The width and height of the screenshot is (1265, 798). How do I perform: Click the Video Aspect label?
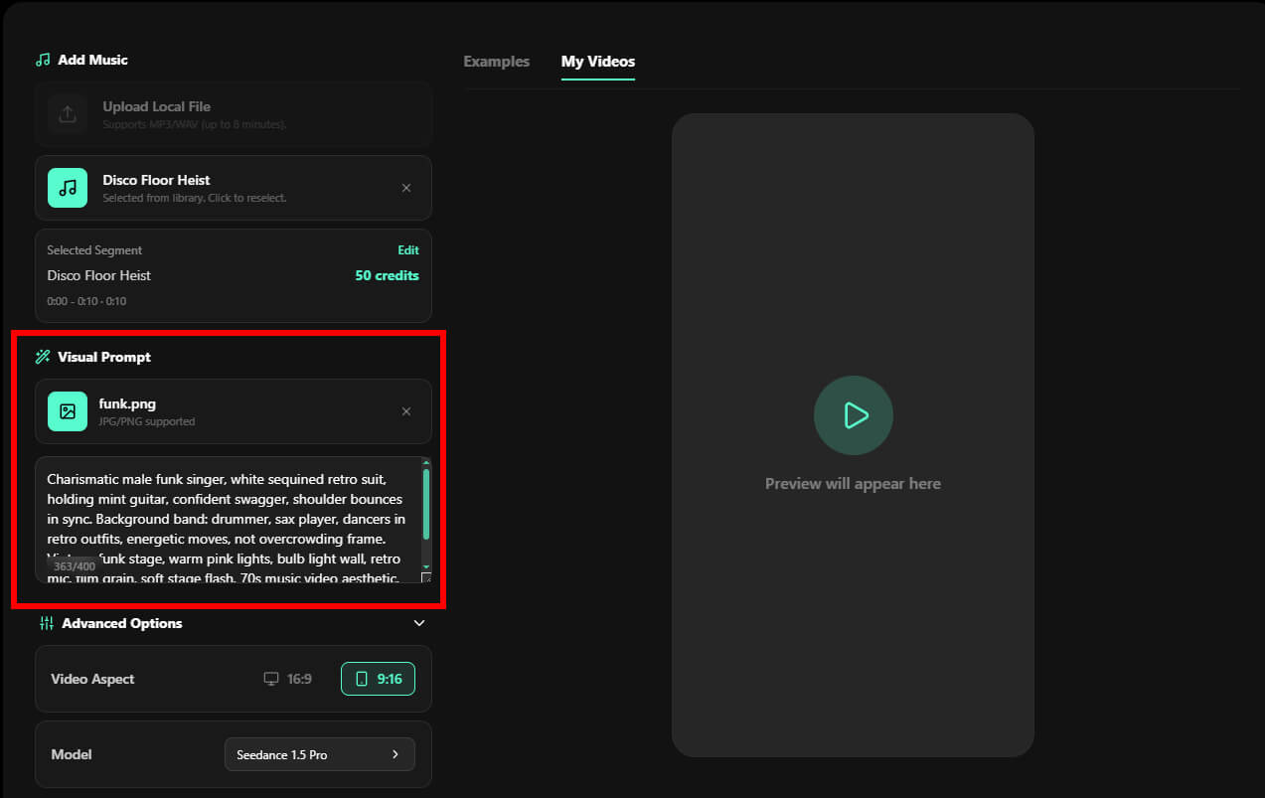click(x=92, y=679)
